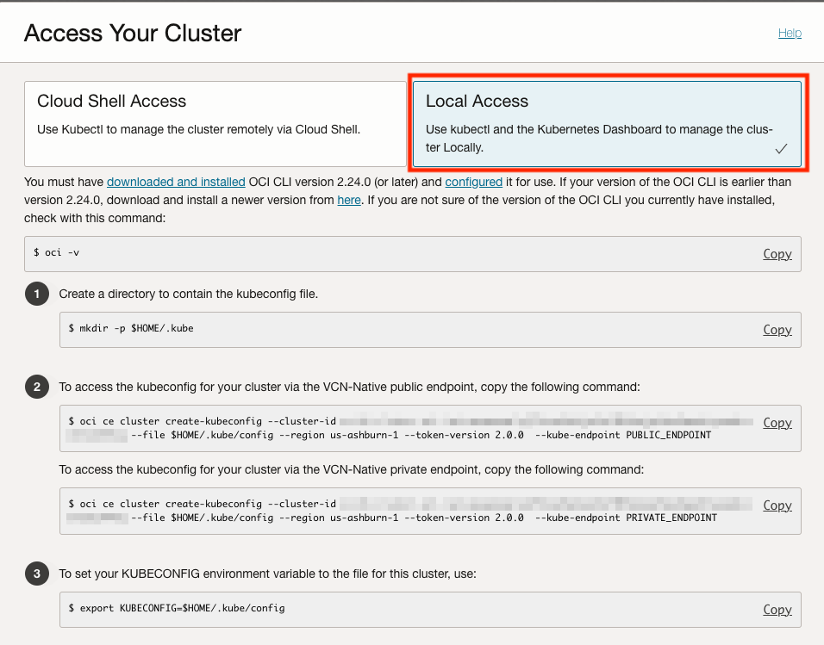Copy the PUBLIC_ENDPOINT kubeconfig command

click(x=777, y=422)
